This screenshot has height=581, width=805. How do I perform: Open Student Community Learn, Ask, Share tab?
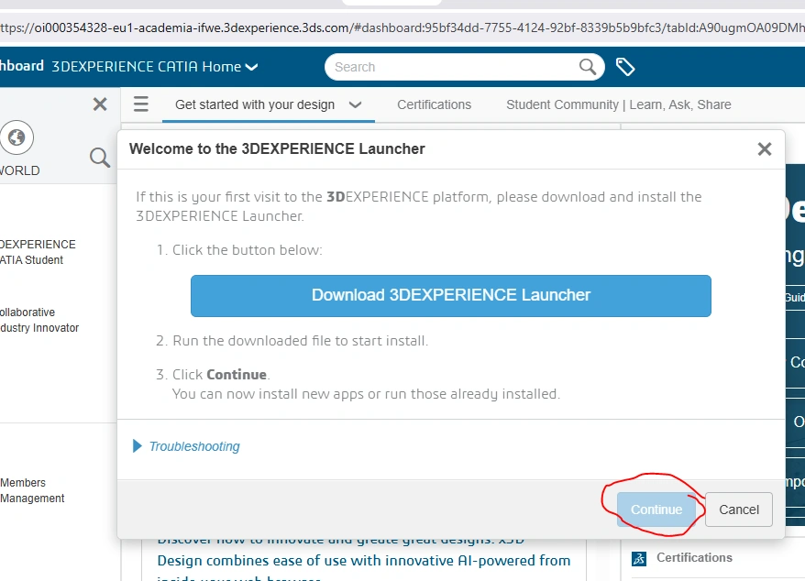(619, 104)
